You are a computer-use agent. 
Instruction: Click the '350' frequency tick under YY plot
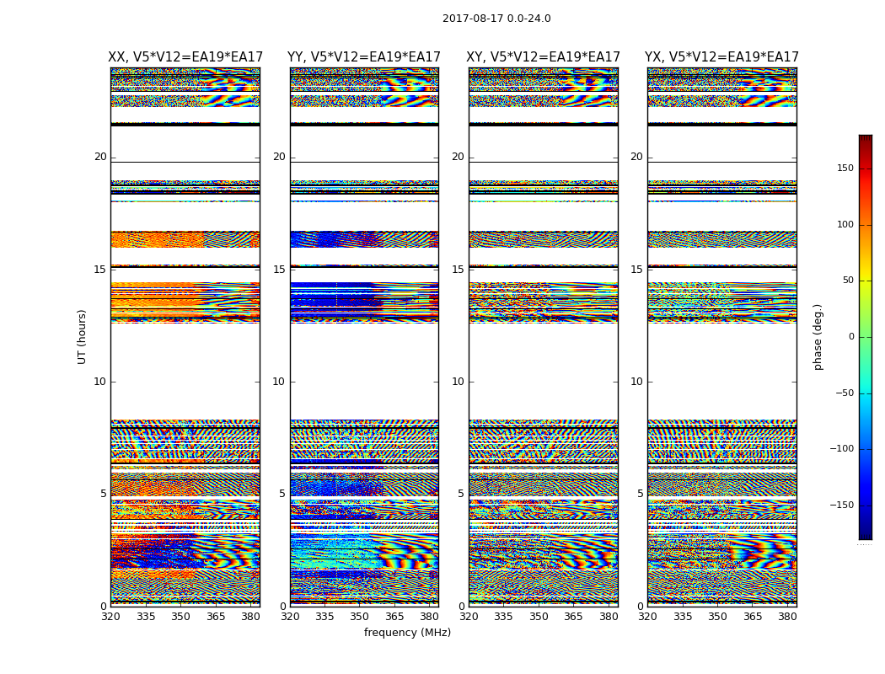click(x=360, y=617)
